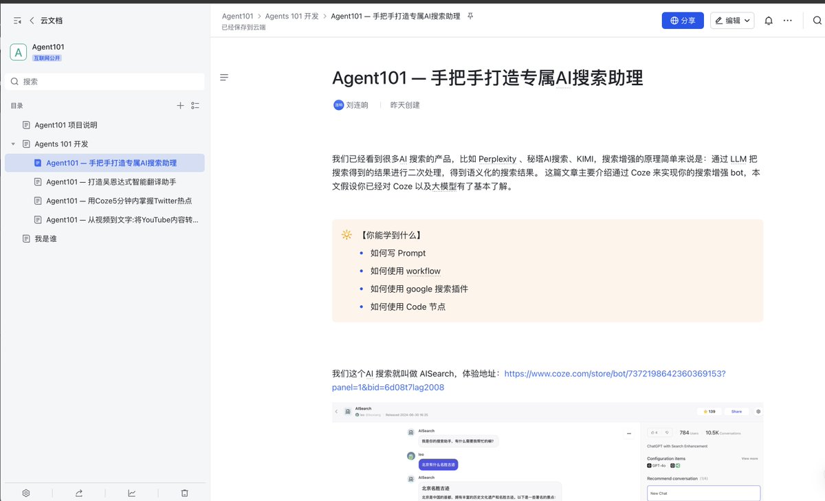Image resolution: width=825 pixels, height=501 pixels.
Task: Open wiki settings gear icon
Action: coord(26,493)
